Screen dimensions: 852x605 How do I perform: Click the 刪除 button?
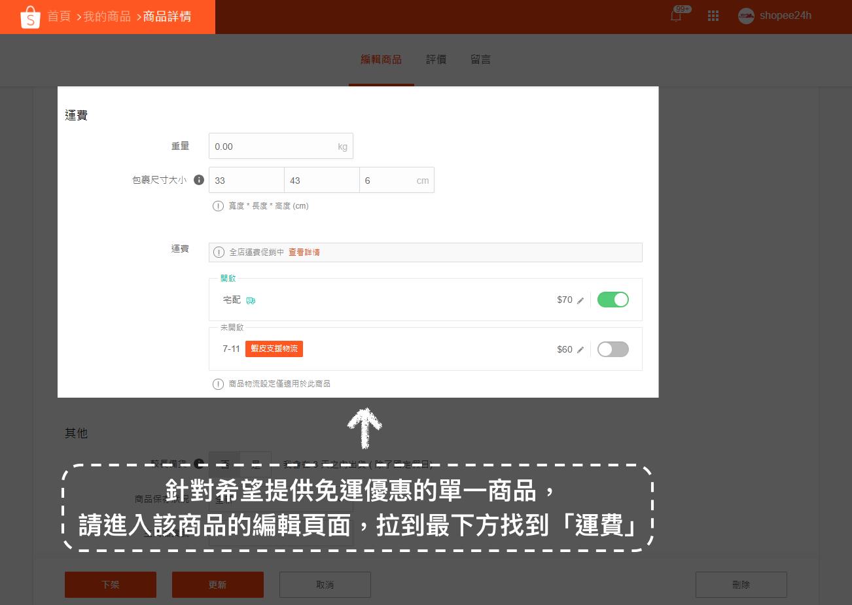pyautogui.click(x=741, y=585)
